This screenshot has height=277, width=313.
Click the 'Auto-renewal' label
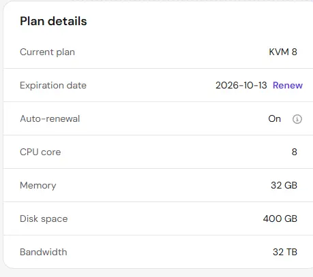(x=50, y=118)
